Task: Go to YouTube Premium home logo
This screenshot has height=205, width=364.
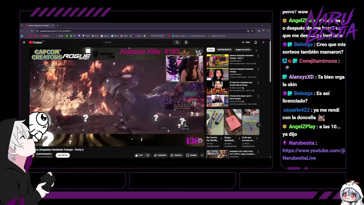Action: [x=36, y=42]
